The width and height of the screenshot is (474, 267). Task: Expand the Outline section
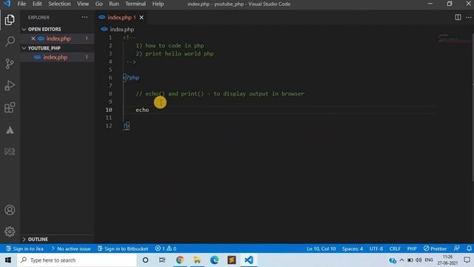click(24, 239)
